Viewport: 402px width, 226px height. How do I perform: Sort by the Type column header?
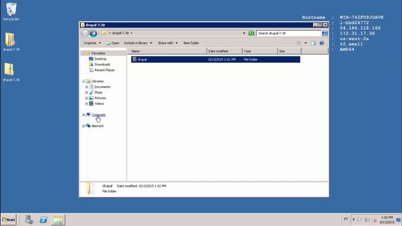(259, 51)
